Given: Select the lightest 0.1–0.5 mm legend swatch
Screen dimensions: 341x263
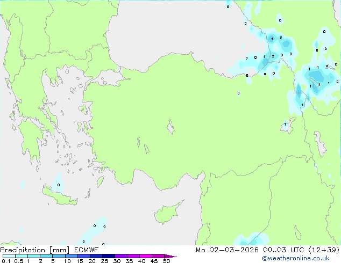Looking at the screenshot, I should (9, 256).
